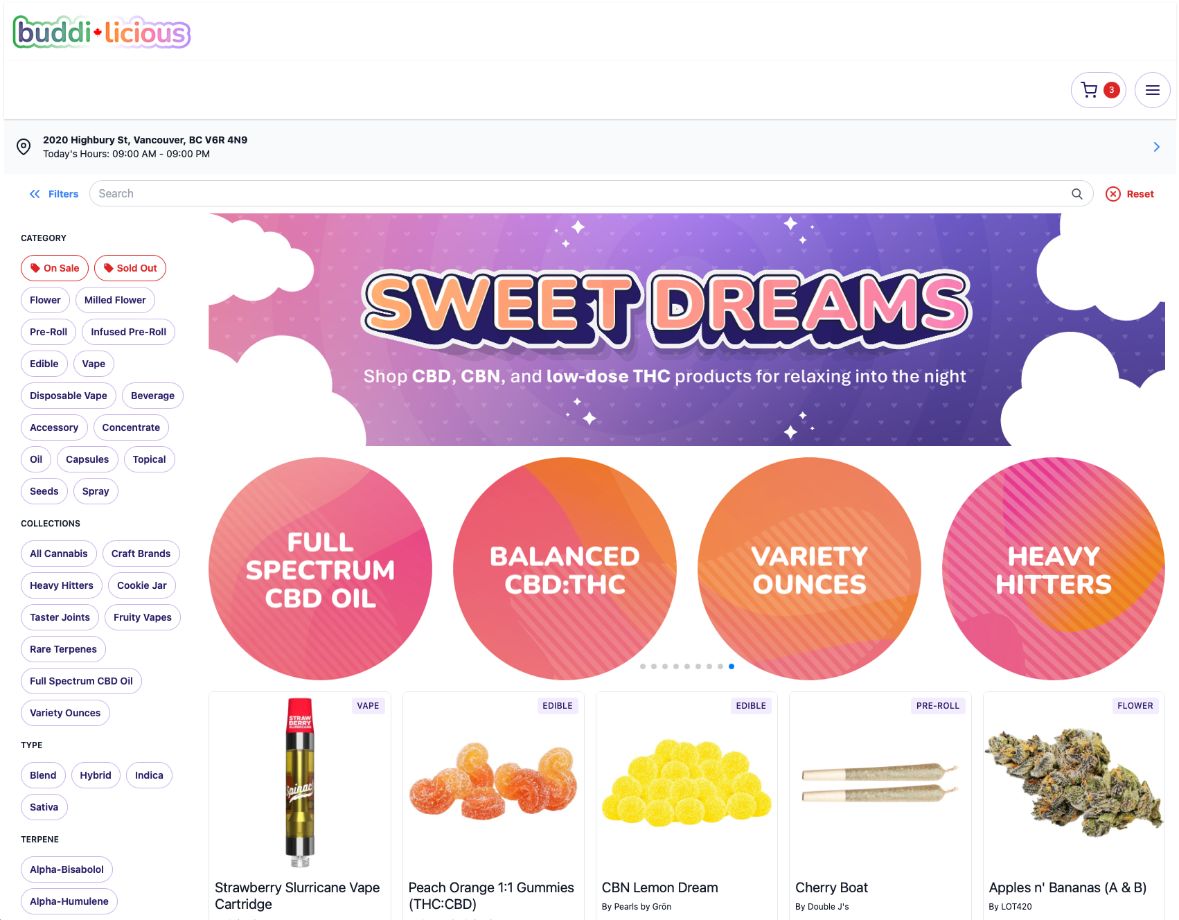The image size is (1179, 920).
Task: Expand the store address and hours bar
Action: (x=590, y=147)
